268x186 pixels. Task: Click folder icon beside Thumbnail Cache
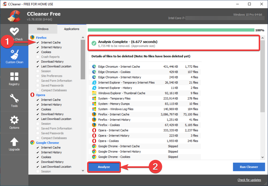(94, 93)
